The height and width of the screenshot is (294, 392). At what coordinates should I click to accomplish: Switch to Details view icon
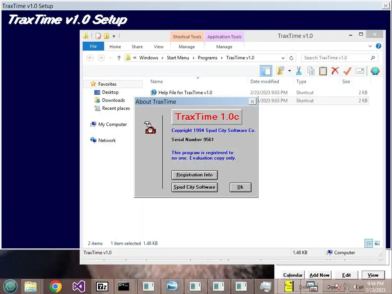coord(369,243)
